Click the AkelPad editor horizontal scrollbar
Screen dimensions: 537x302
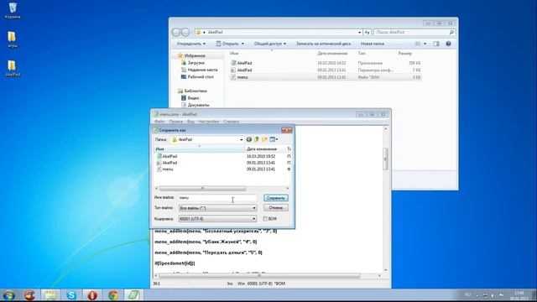pyautogui.click(x=259, y=276)
